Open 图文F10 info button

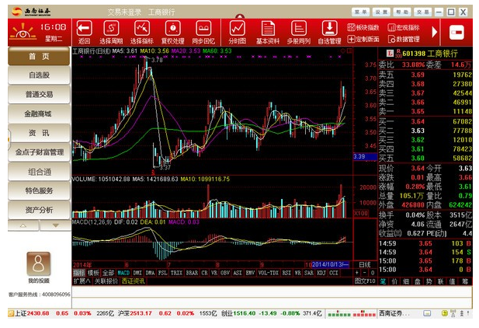tap(365, 281)
